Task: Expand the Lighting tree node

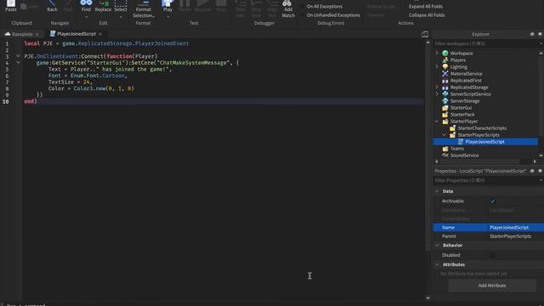Action: 437,66
